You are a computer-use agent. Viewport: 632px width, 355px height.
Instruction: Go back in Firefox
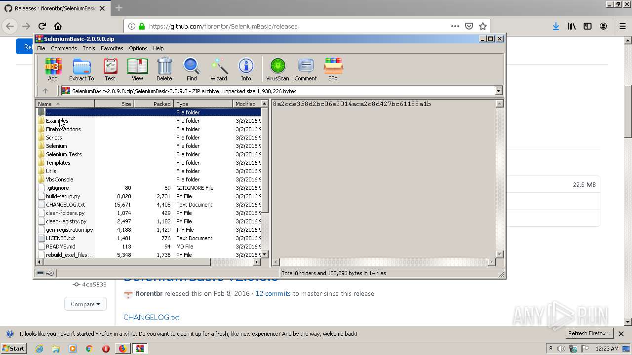click(10, 26)
